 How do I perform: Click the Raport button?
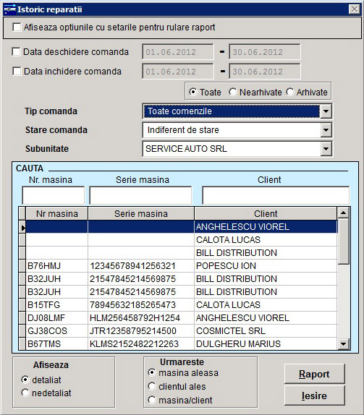pos(315,374)
